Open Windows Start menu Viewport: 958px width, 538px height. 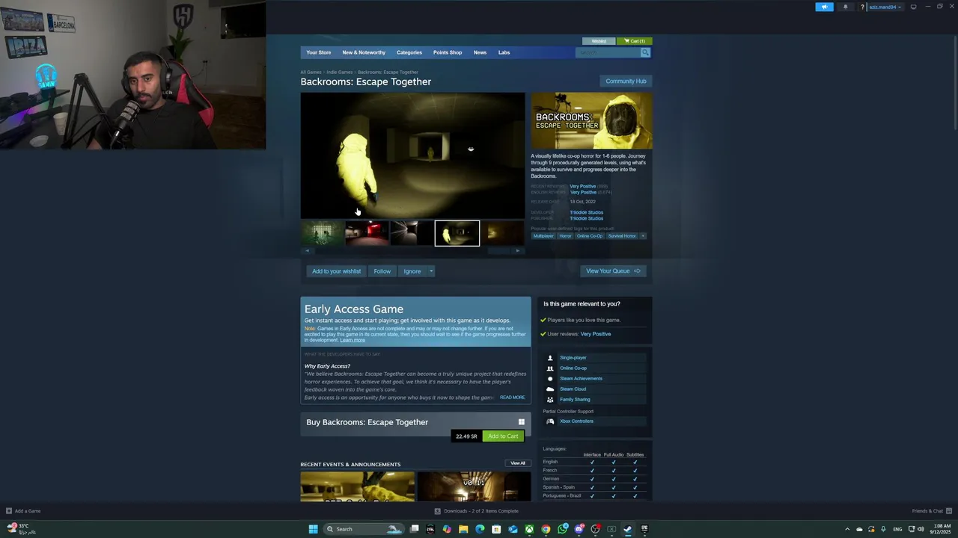click(x=314, y=529)
